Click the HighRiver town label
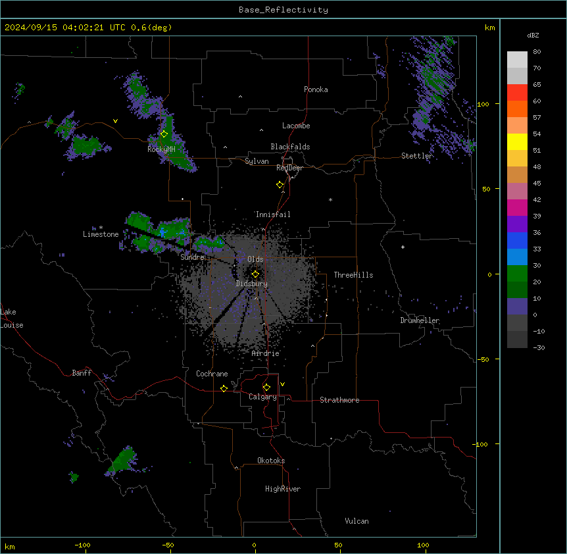 [x=283, y=489]
